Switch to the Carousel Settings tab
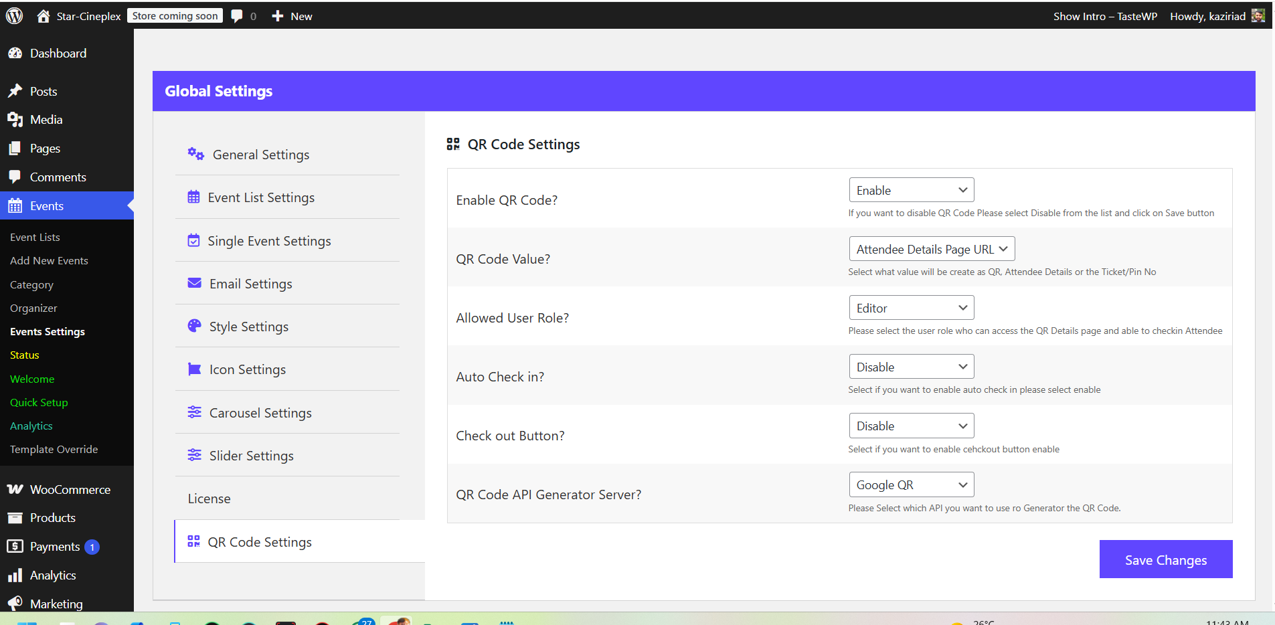The height and width of the screenshot is (625, 1275). pyautogui.click(x=260, y=413)
